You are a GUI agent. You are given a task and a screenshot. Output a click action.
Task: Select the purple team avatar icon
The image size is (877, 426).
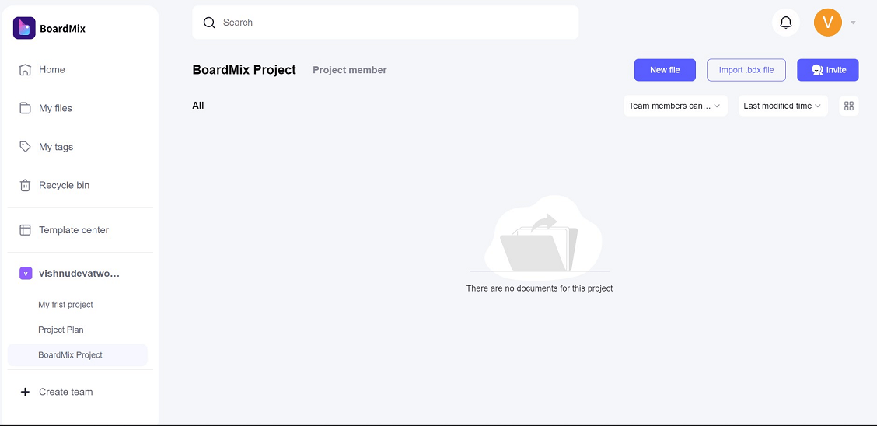[x=25, y=273]
